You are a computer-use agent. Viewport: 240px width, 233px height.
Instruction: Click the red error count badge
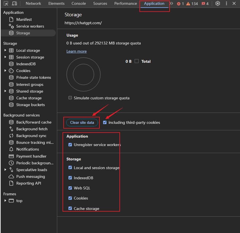point(180,4)
